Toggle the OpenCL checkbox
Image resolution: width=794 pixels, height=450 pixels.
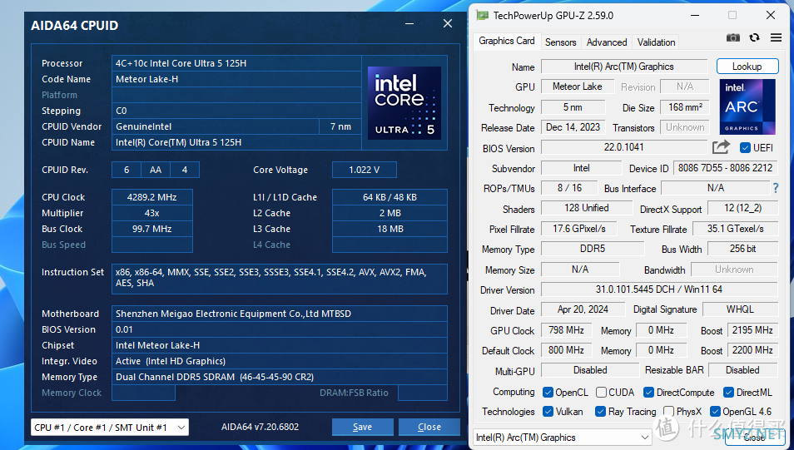548,393
